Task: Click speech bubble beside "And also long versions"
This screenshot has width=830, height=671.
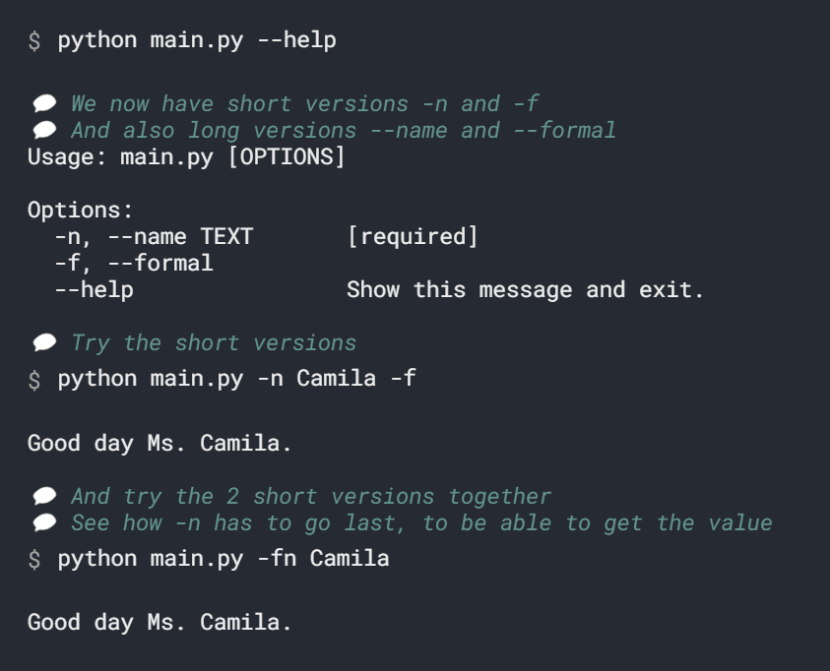Action: (44, 130)
